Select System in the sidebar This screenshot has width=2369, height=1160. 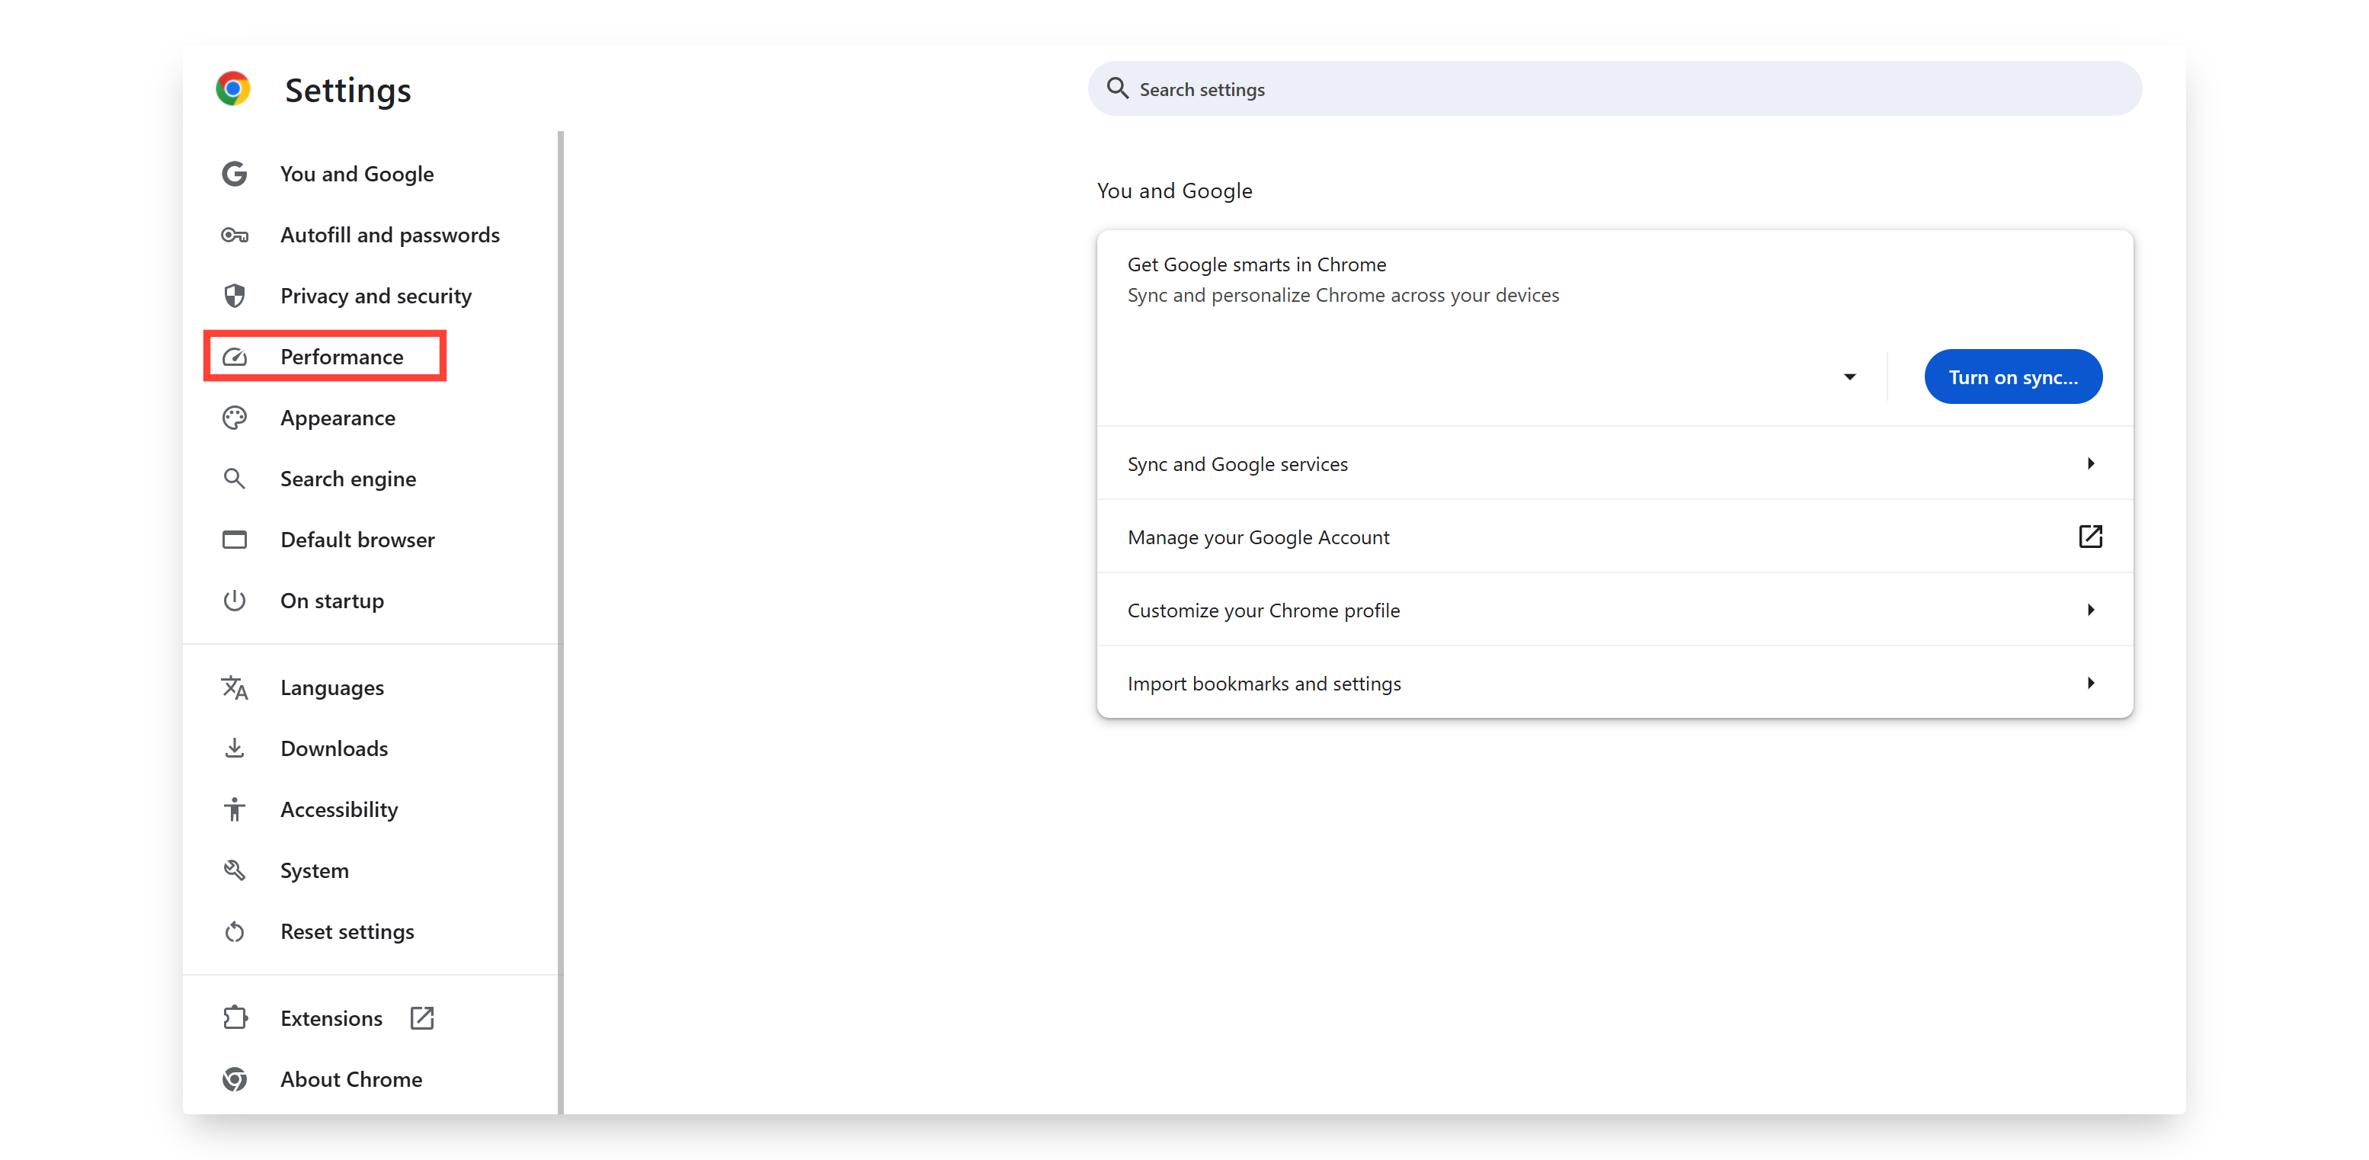click(315, 870)
